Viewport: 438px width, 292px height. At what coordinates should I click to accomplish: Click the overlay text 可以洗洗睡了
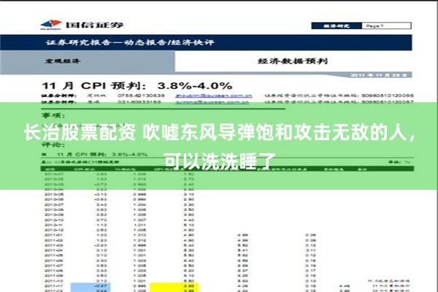220,161
